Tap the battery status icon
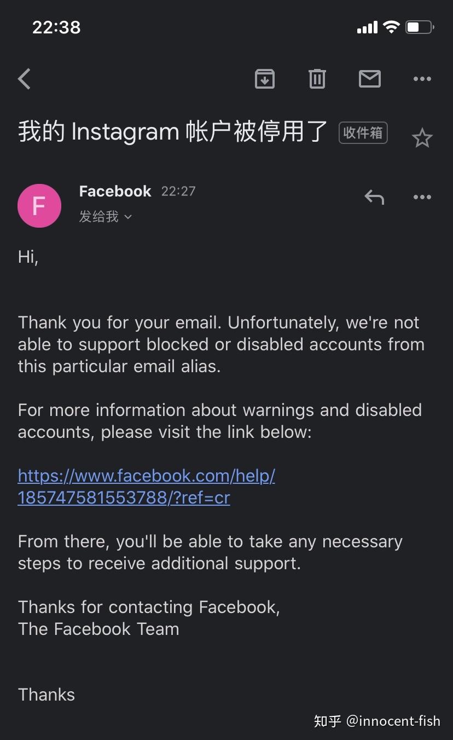453x740 pixels. click(420, 27)
